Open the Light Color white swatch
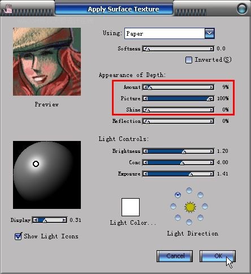 pos(131,207)
